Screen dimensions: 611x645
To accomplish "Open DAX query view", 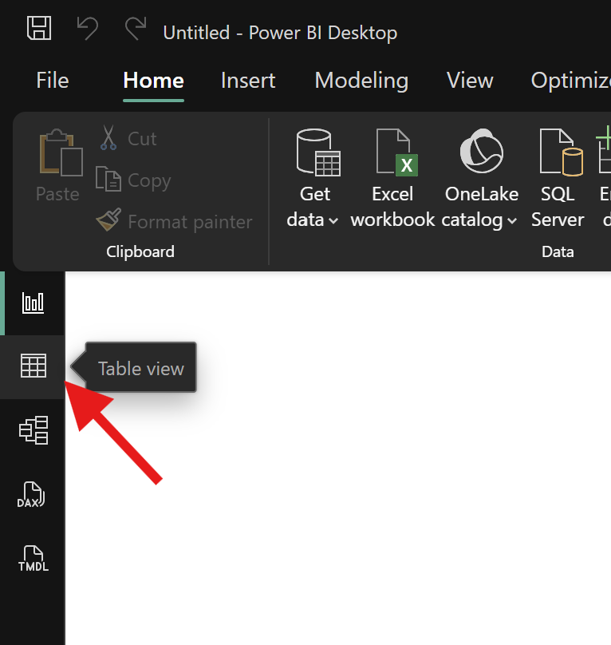I will [33, 494].
